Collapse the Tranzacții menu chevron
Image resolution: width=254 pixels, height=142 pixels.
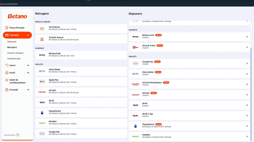(28, 35)
